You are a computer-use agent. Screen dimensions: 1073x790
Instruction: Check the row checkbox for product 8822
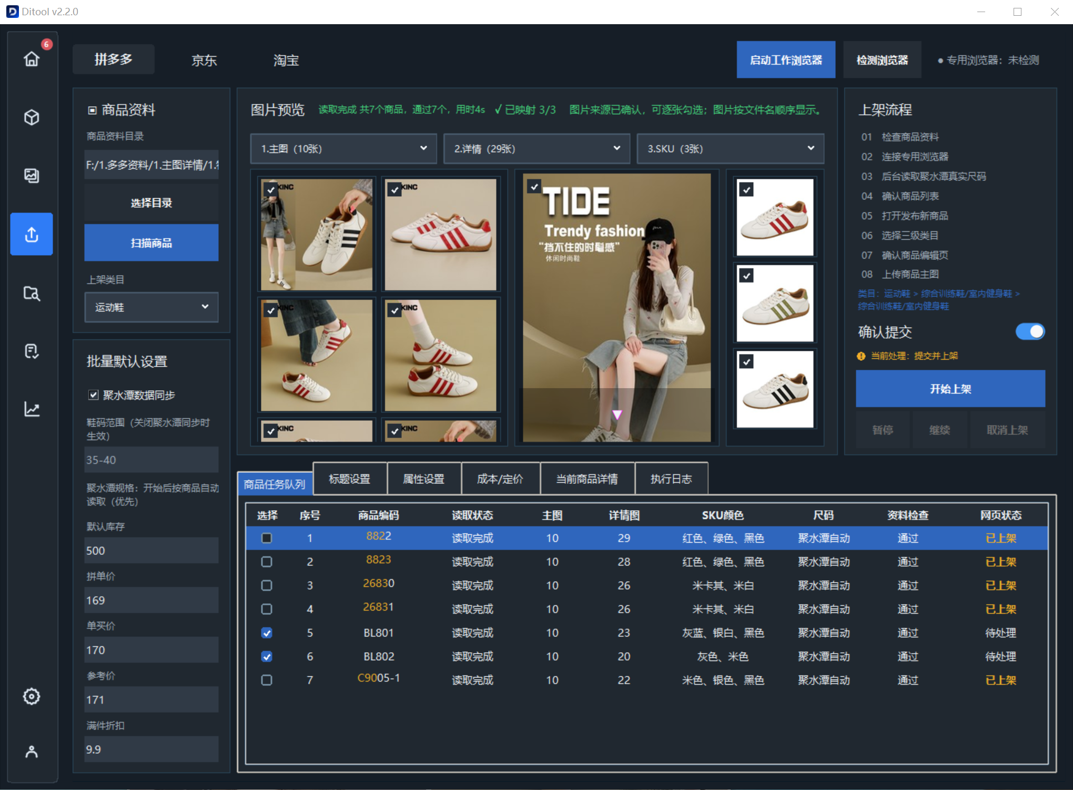tap(267, 538)
